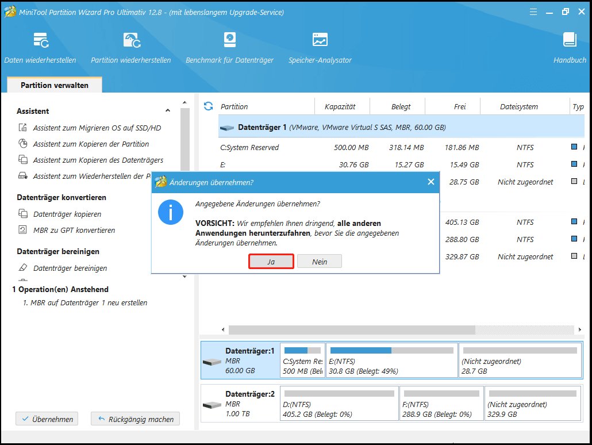Decline changes with Nein button
This screenshot has width=592, height=445.
click(x=320, y=262)
